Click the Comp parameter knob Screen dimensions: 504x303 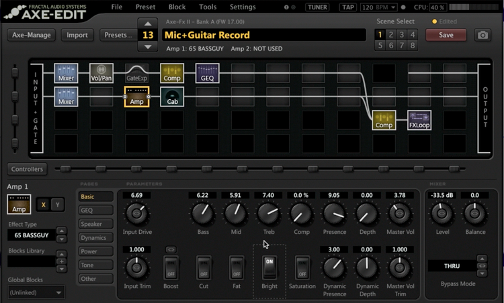[301, 213]
